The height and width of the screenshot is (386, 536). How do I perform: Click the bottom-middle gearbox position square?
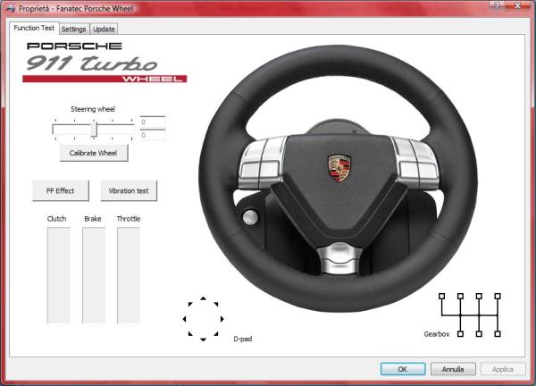click(479, 333)
